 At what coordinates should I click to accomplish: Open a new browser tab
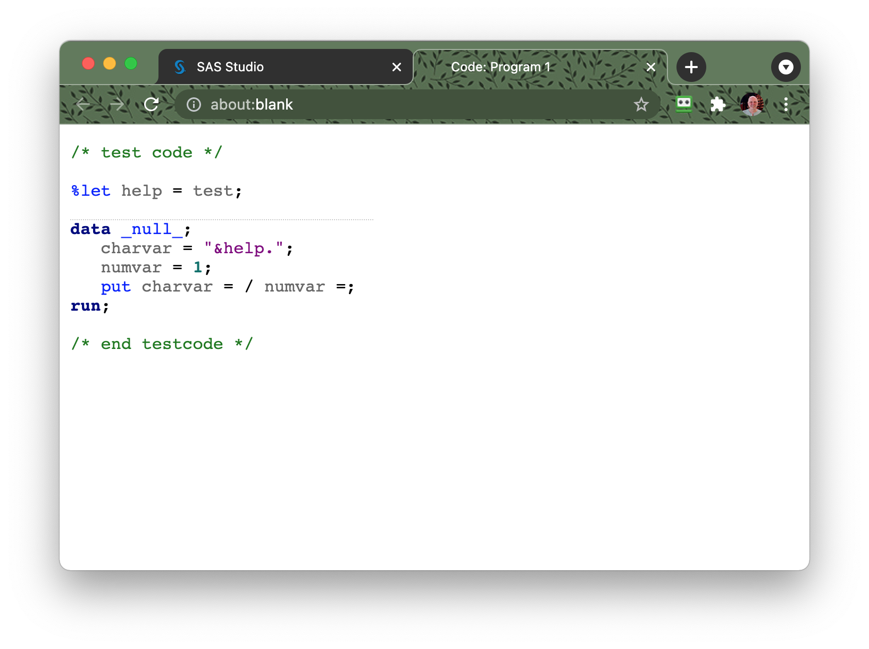(691, 67)
